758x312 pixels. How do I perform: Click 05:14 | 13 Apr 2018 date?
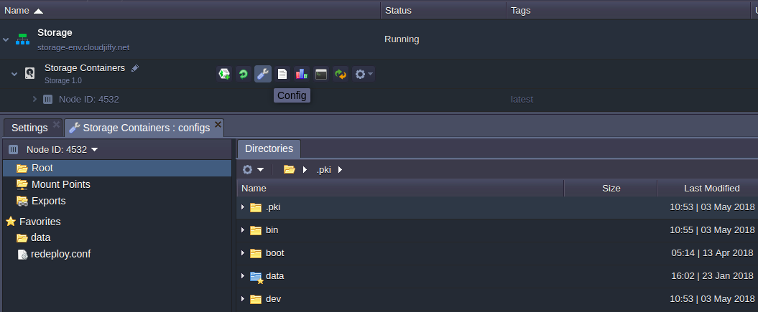[712, 252]
